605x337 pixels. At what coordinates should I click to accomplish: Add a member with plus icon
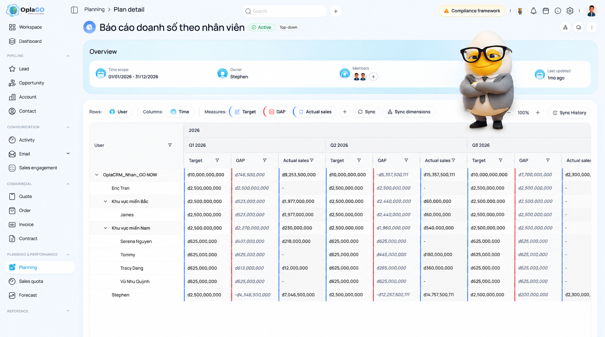[x=373, y=77]
